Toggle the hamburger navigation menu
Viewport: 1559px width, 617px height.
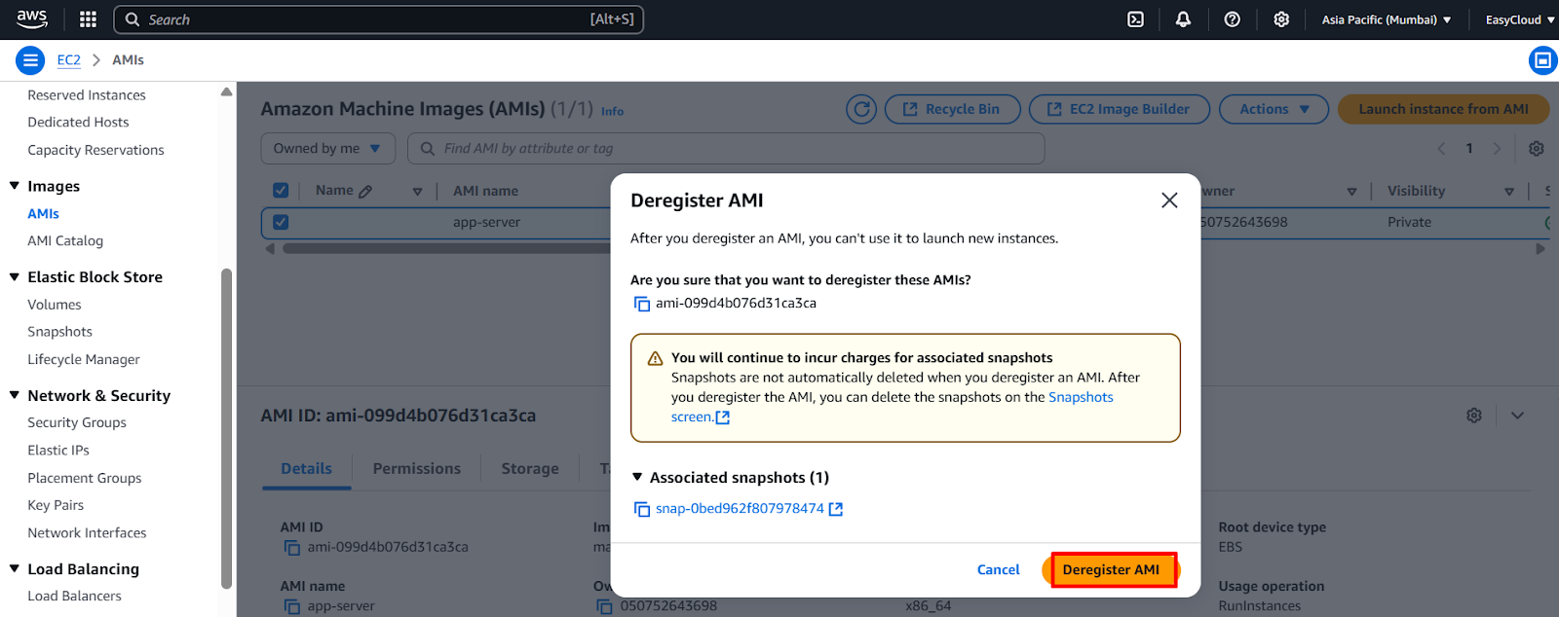[30, 60]
